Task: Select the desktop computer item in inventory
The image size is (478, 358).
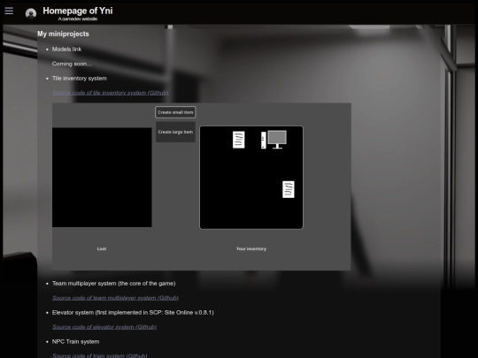Action: pyautogui.click(x=274, y=140)
